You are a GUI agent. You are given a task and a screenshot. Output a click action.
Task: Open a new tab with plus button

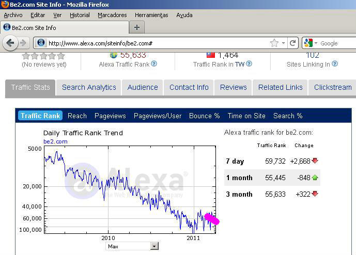click(137, 27)
